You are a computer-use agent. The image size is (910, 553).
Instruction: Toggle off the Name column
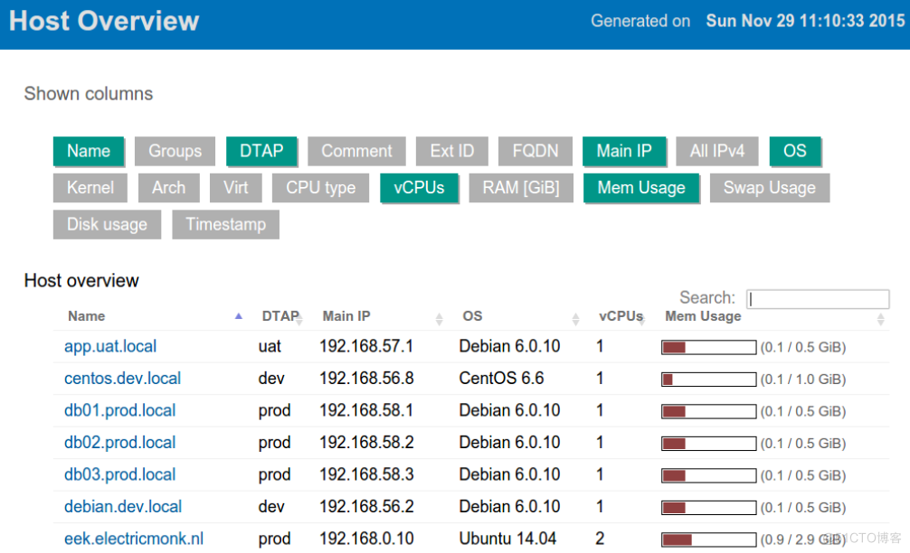point(88,151)
